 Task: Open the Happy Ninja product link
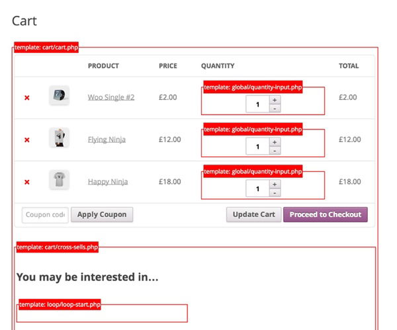pos(108,182)
